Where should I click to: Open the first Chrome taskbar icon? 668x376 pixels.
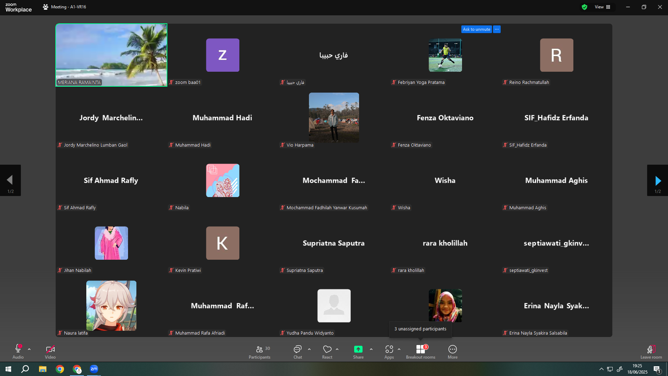pos(60,369)
